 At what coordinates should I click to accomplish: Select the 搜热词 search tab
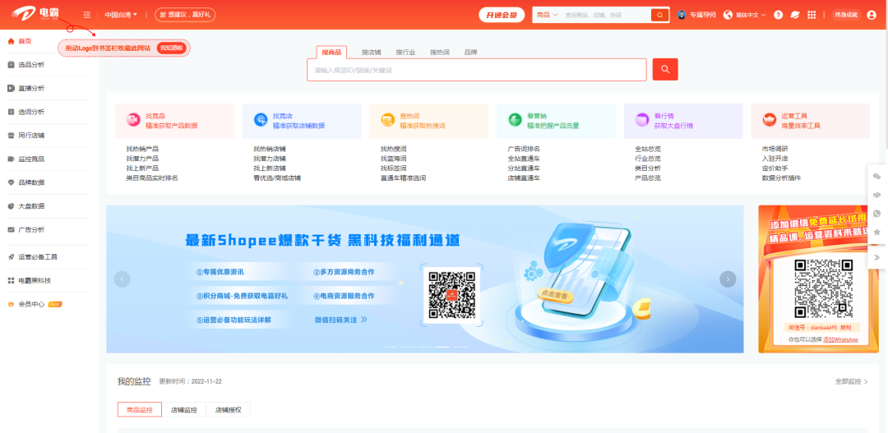point(439,52)
